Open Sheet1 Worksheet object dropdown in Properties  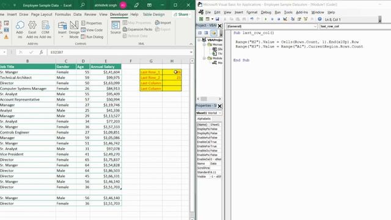point(220,113)
